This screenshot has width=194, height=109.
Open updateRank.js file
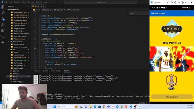pos(18,68)
